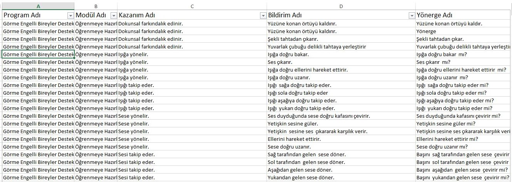Select the cell 'Işığı sola doğru takip eder'

tap(341, 93)
